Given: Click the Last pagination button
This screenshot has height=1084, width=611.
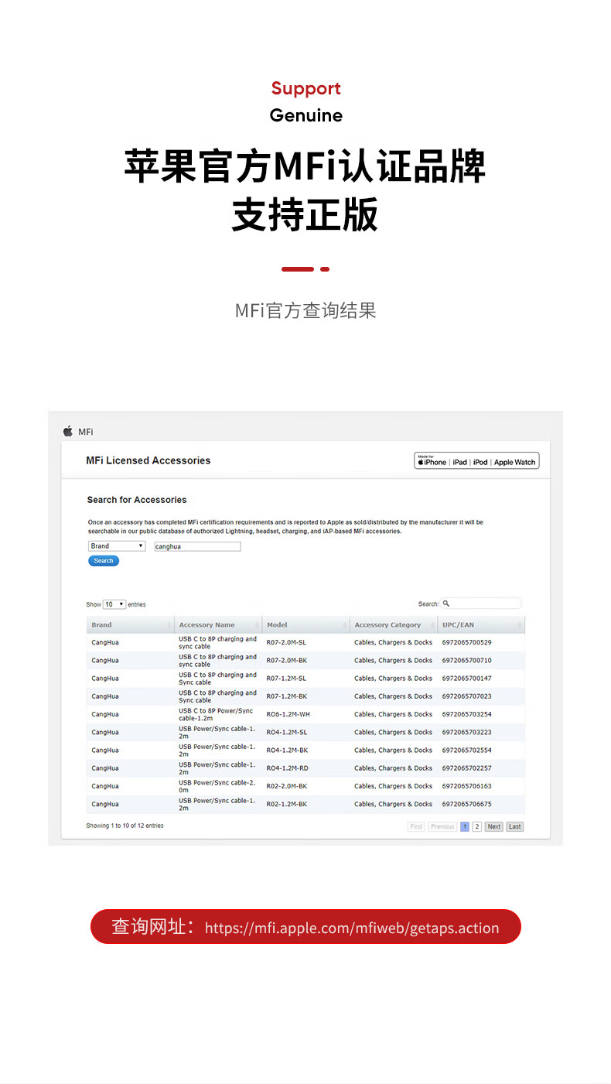Looking at the screenshot, I should 515,826.
